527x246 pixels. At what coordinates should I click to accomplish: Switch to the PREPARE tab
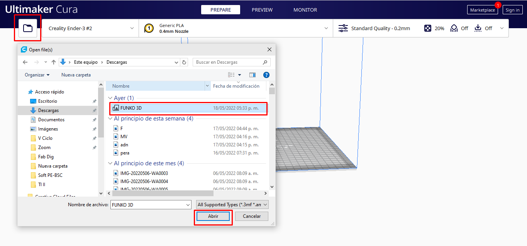(x=220, y=10)
